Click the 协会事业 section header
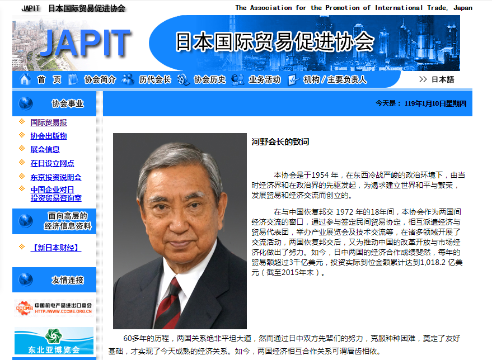Image resolution: width=492 pixels, height=360 pixels. pos(54,103)
